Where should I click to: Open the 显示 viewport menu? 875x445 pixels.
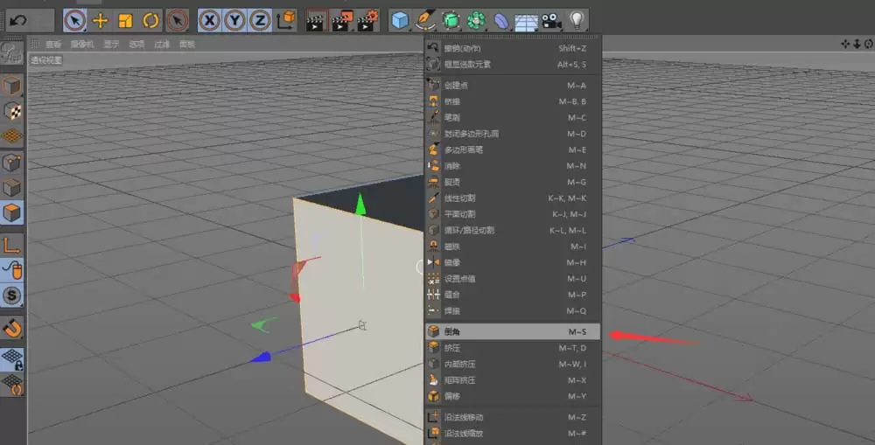coord(112,44)
